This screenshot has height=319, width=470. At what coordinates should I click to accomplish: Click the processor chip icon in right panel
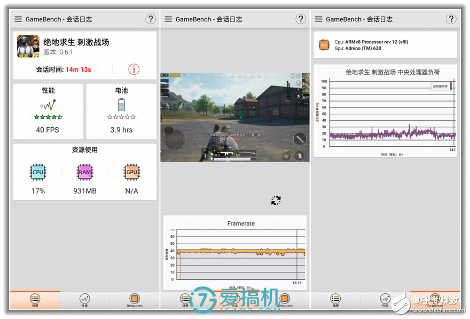(x=324, y=45)
